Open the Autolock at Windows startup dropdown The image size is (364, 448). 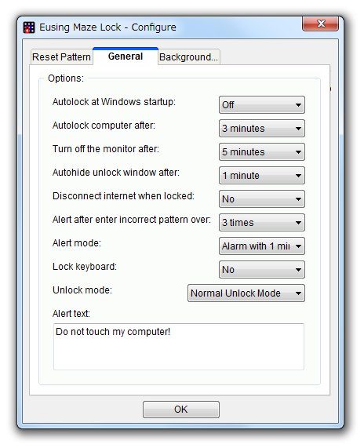pyautogui.click(x=262, y=105)
